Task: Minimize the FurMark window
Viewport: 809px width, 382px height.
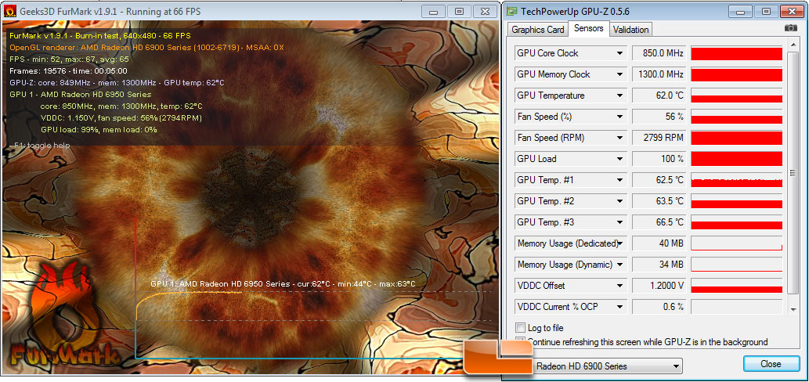Action: point(434,11)
